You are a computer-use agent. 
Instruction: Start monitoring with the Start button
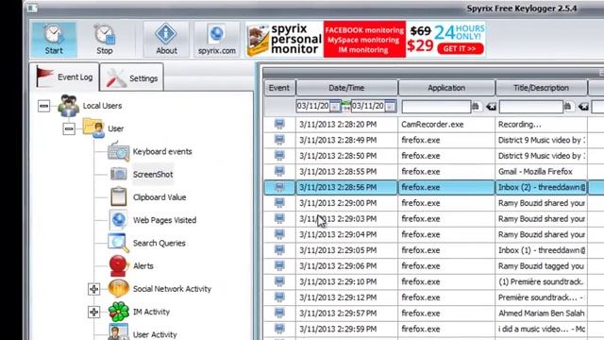pos(54,39)
